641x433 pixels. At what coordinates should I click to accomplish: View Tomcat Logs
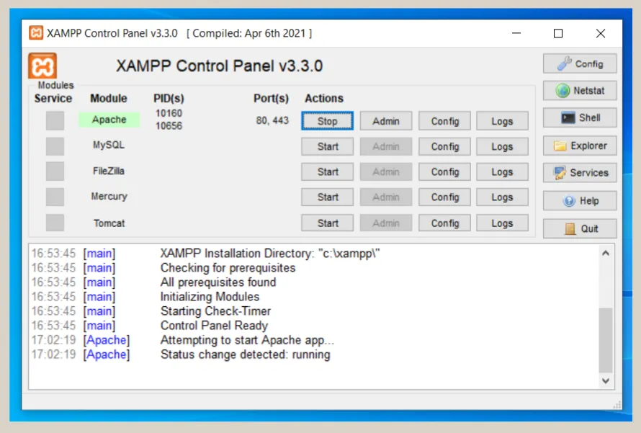pyautogui.click(x=502, y=223)
